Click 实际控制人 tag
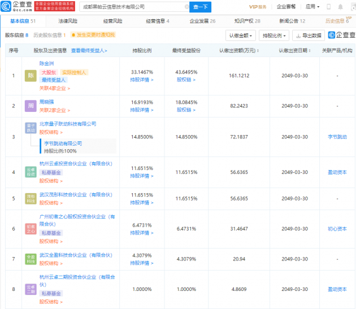Image resolution: width=356 pixels, height=309 pixels. click(x=74, y=72)
